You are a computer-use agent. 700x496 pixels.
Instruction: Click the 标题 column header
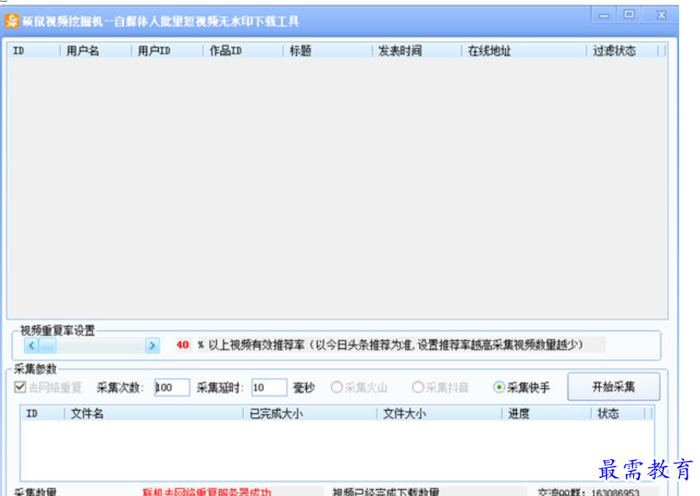[x=328, y=51]
